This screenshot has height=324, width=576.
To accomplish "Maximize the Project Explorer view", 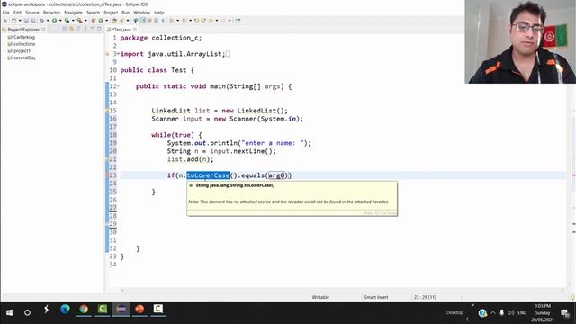I will [x=99, y=29].
